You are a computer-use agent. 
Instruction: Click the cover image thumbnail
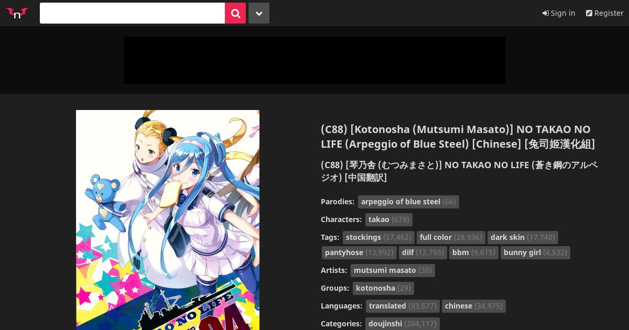tap(168, 220)
